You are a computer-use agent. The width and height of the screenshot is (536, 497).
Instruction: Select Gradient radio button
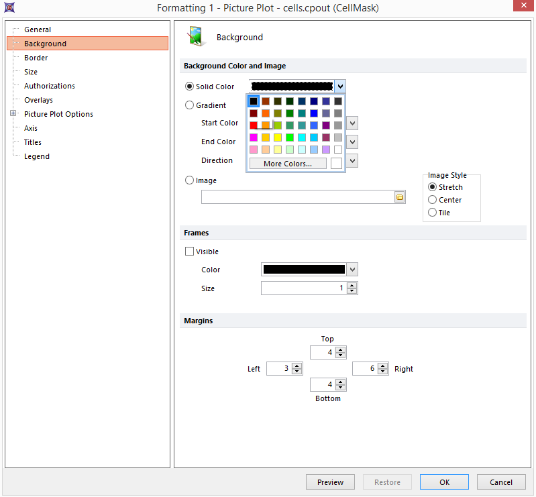click(189, 105)
